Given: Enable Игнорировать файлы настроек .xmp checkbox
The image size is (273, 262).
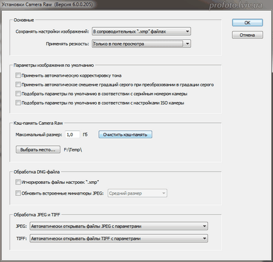Looking at the screenshot, I should tap(18, 182).
